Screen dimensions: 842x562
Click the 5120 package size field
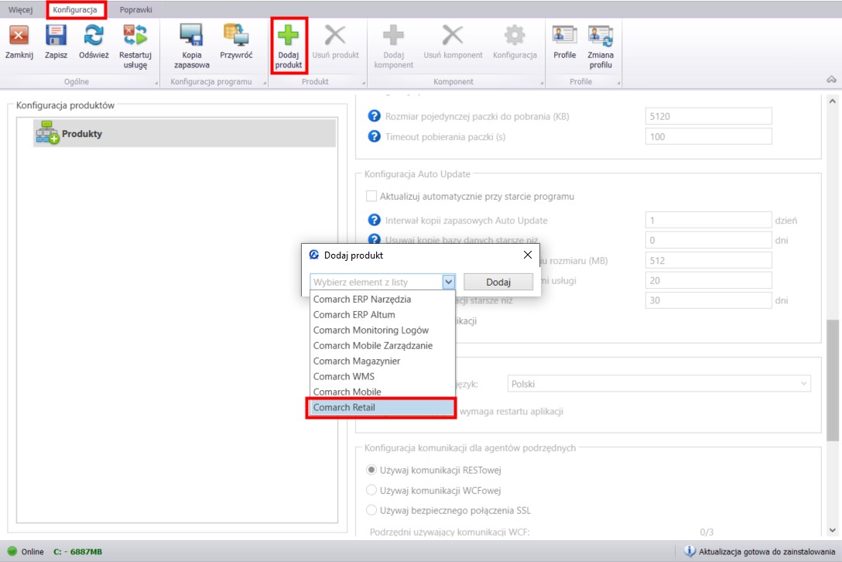point(708,116)
